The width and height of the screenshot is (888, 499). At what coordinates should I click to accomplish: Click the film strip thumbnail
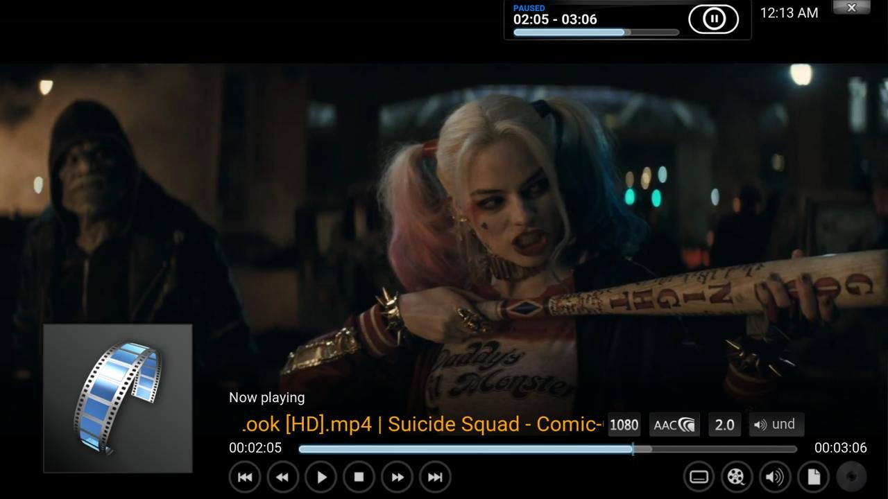point(118,399)
